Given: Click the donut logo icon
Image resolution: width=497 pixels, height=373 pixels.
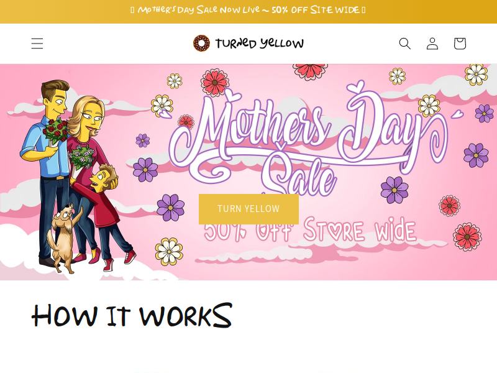Looking at the screenshot, I should point(201,44).
